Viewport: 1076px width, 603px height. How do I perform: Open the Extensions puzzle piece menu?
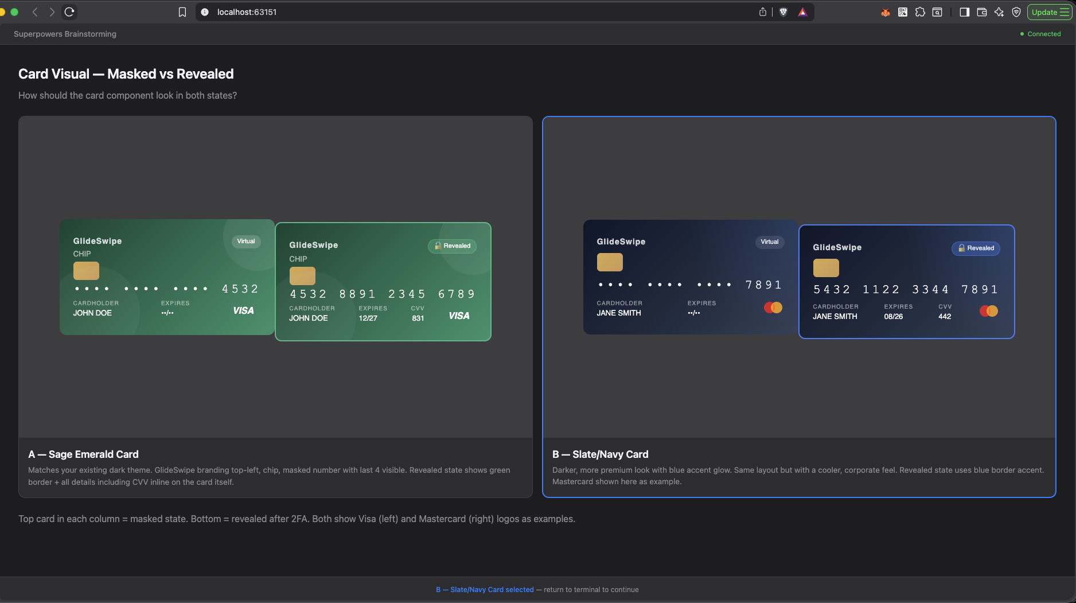(920, 12)
